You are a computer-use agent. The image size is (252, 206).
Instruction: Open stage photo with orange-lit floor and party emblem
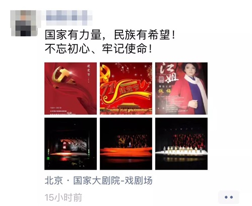(126, 144)
